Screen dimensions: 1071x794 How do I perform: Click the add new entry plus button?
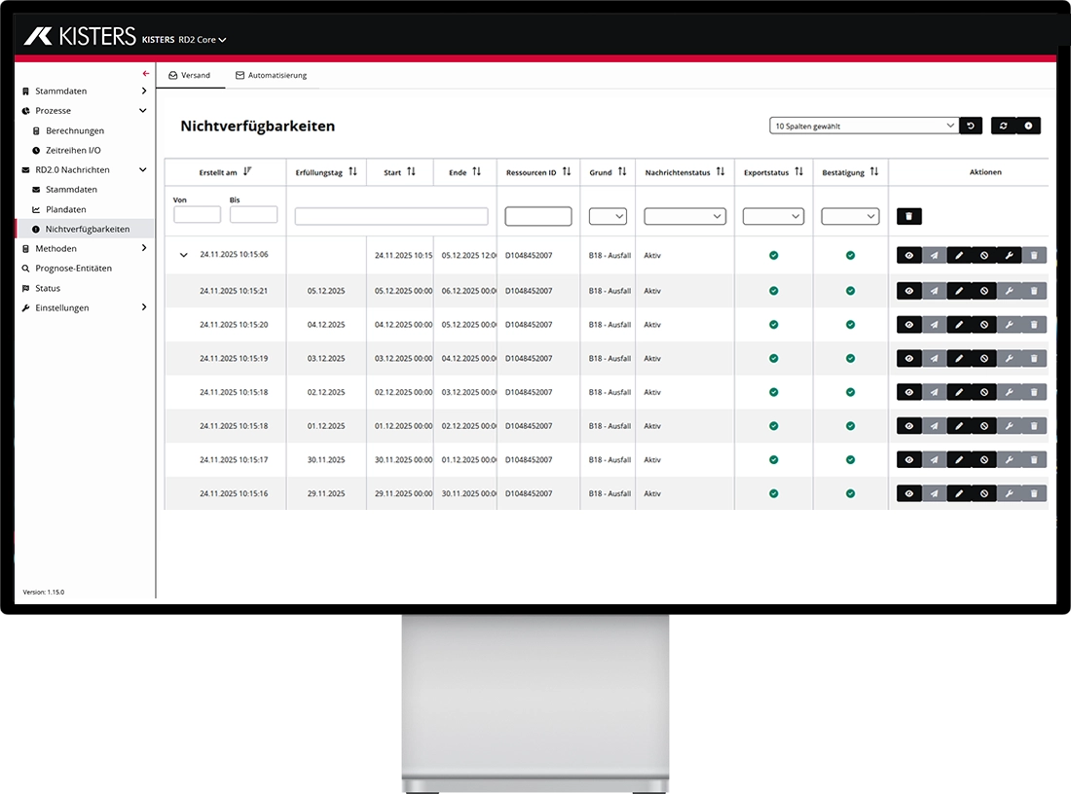1028,126
